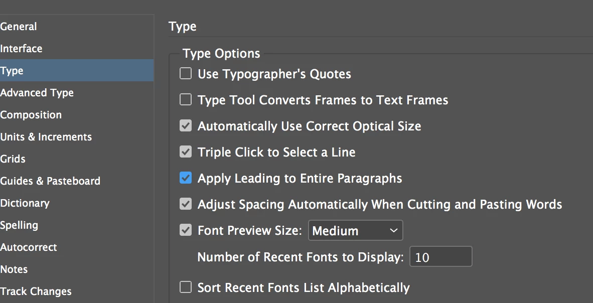Viewport: 593px width, 303px height.
Task: Check Type Tool Converts Frames to Text Frames
Action: pos(186,99)
